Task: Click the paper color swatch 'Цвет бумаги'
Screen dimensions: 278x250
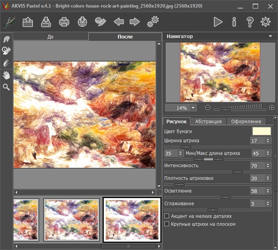Action: pyautogui.click(x=261, y=131)
